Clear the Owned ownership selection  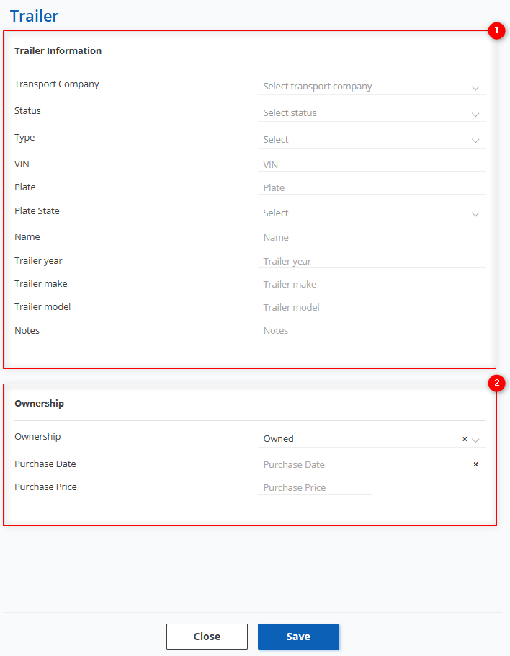[x=465, y=438]
